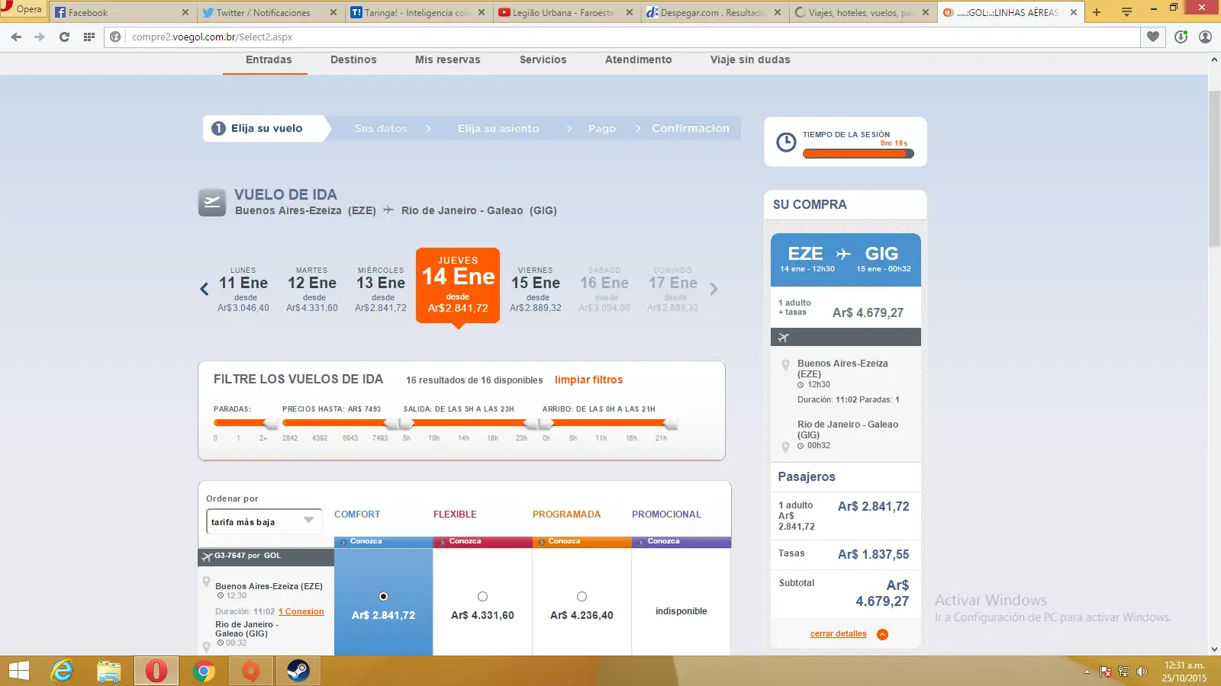
Task: Select Martes 12 Ene departure date
Action: (x=312, y=289)
